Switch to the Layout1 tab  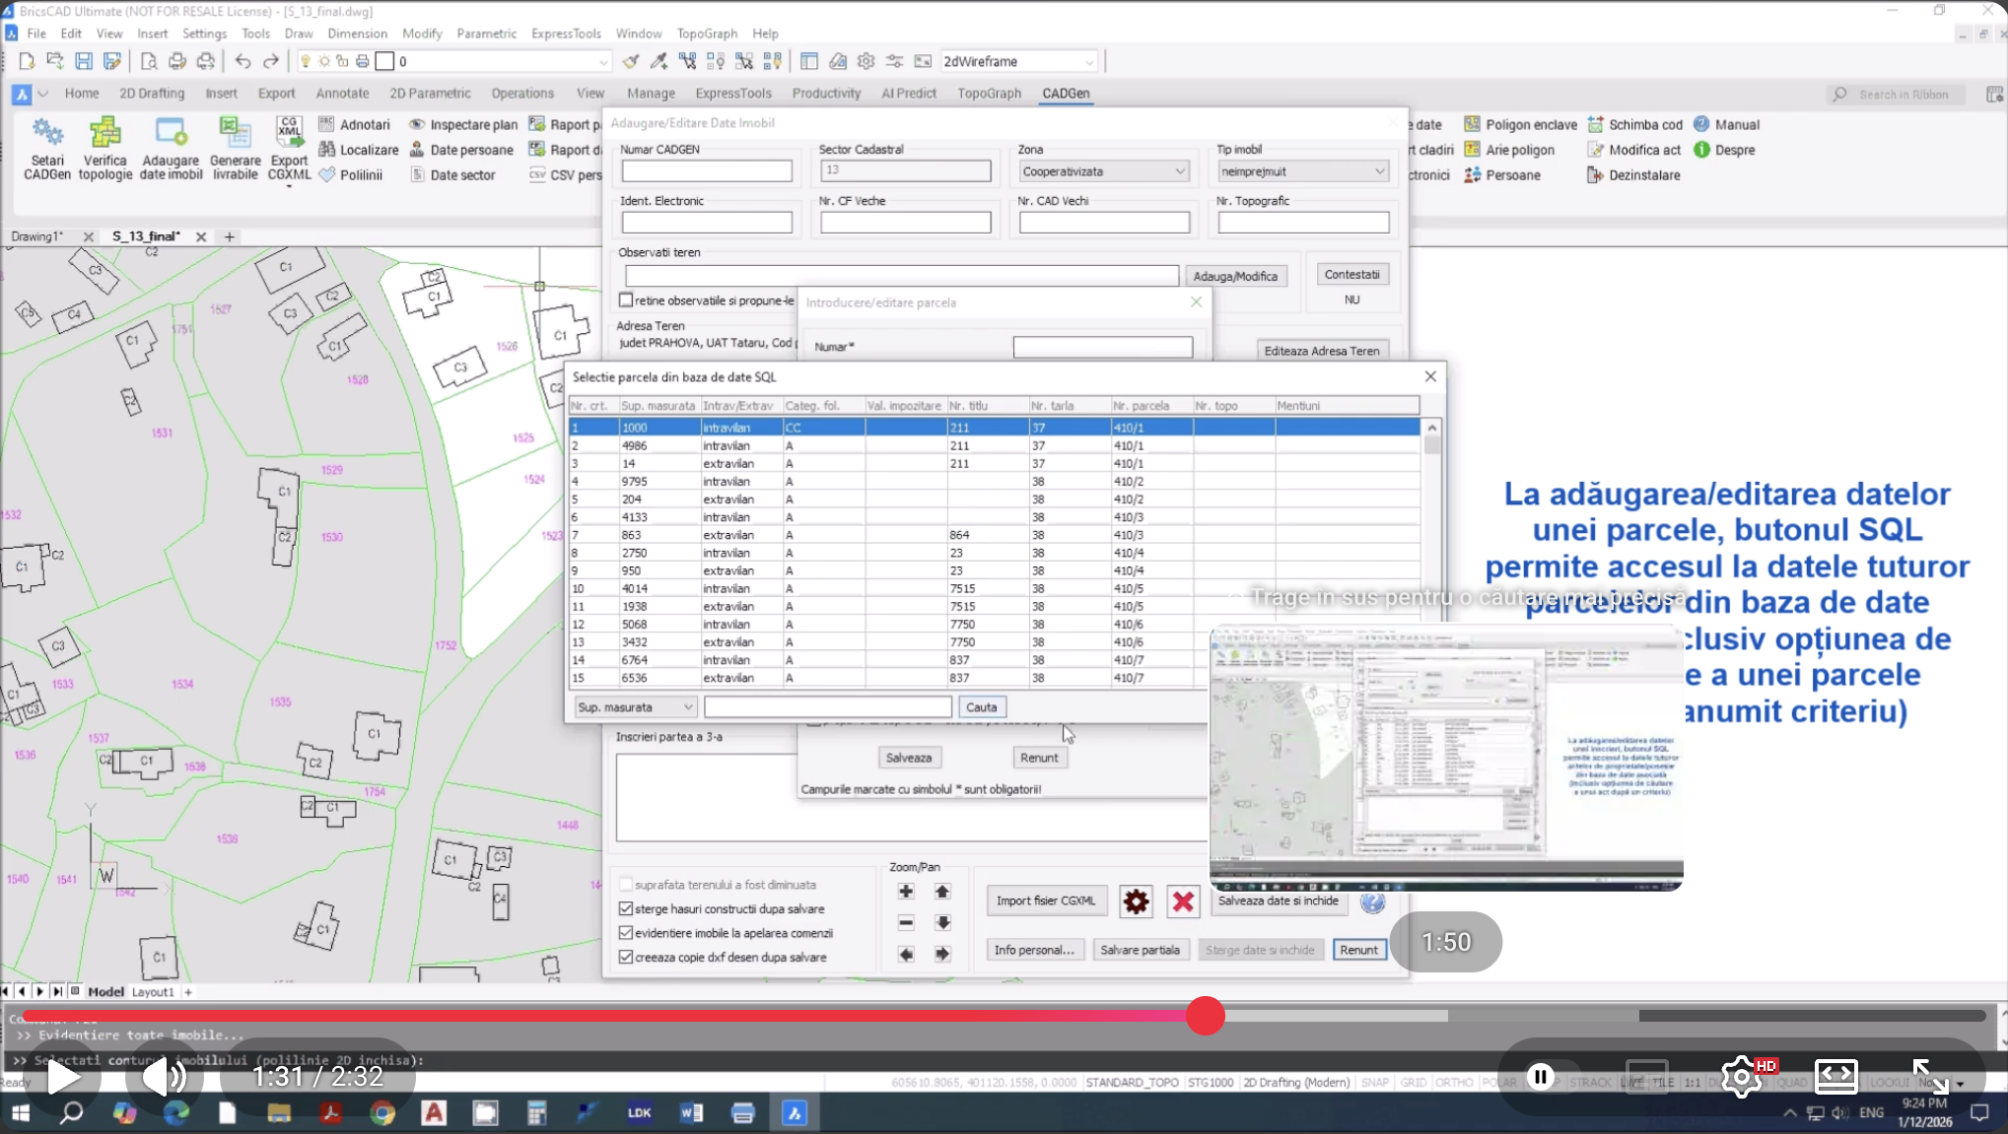(x=153, y=992)
